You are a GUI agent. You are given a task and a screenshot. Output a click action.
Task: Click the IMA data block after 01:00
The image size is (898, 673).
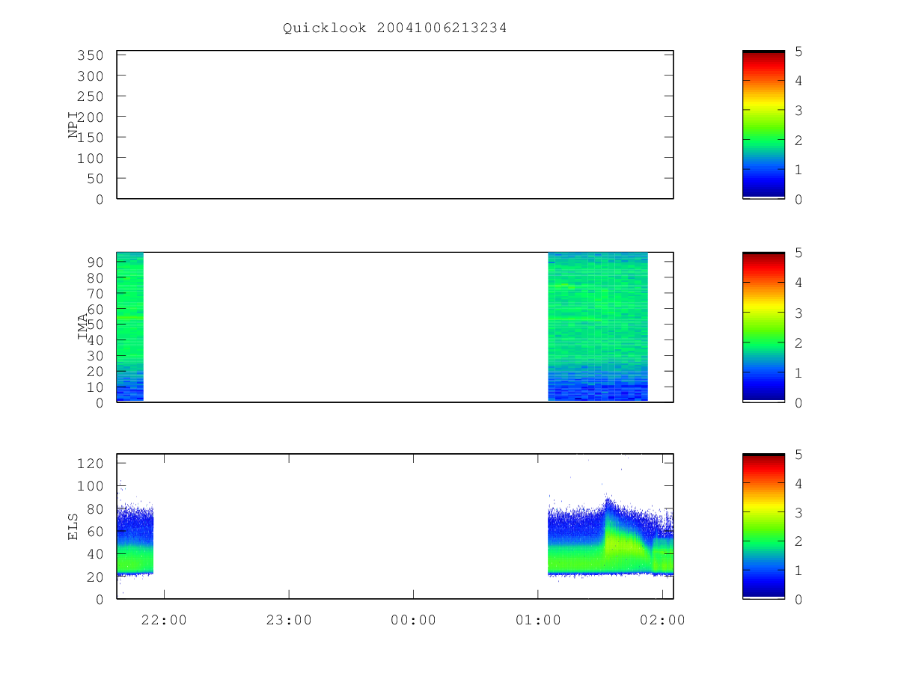point(598,327)
